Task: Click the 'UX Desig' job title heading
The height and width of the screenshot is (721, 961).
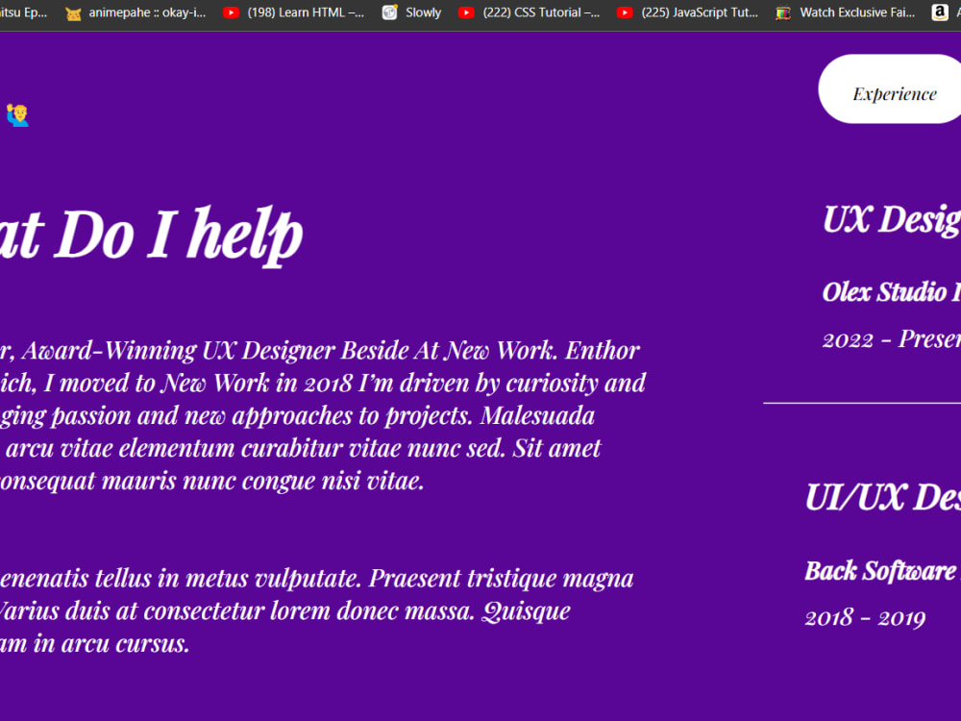Action: click(x=892, y=220)
